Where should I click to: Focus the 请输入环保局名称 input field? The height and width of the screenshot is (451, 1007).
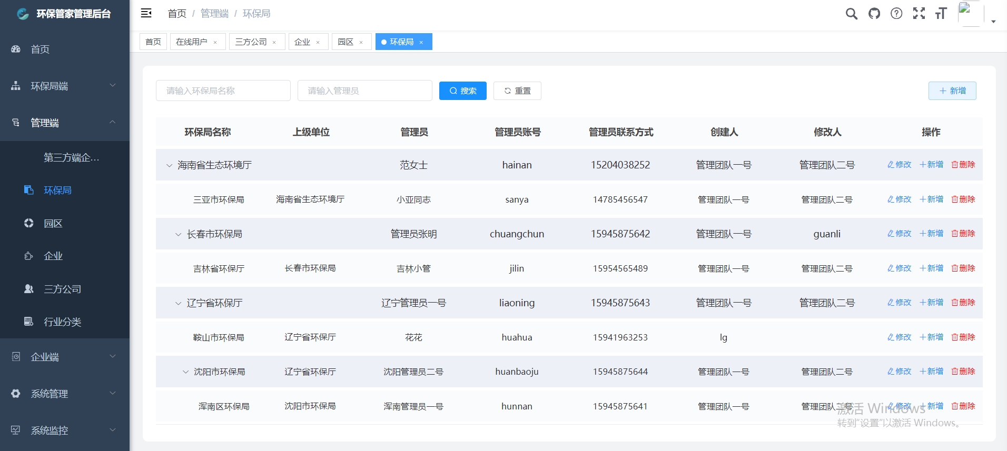pos(223,91)
